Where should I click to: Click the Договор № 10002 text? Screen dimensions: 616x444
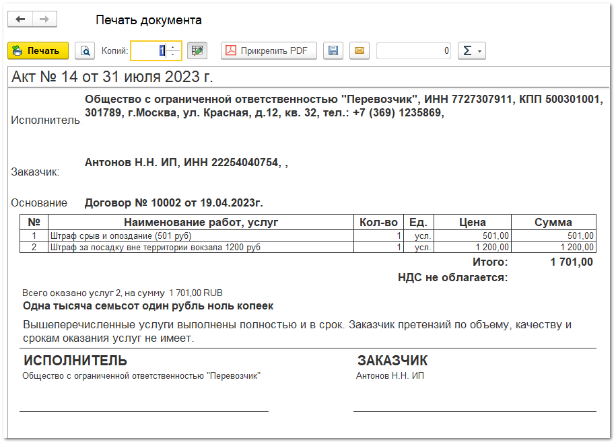[174, 202]
